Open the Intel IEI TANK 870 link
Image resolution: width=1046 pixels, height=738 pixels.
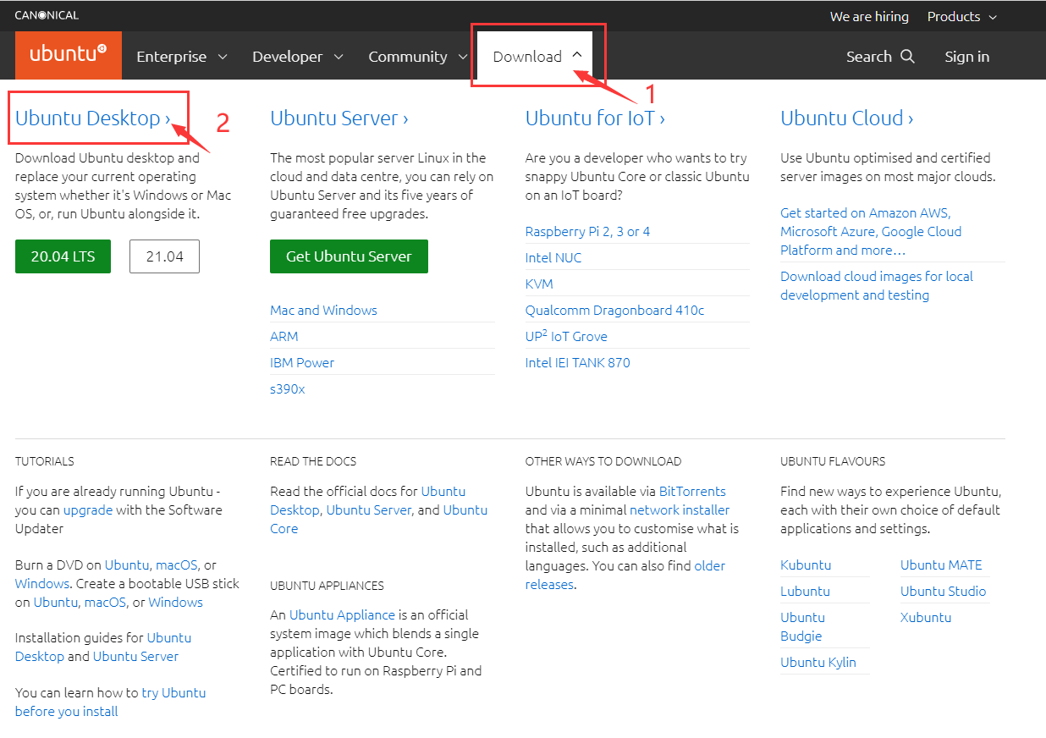tap(577, 363)
